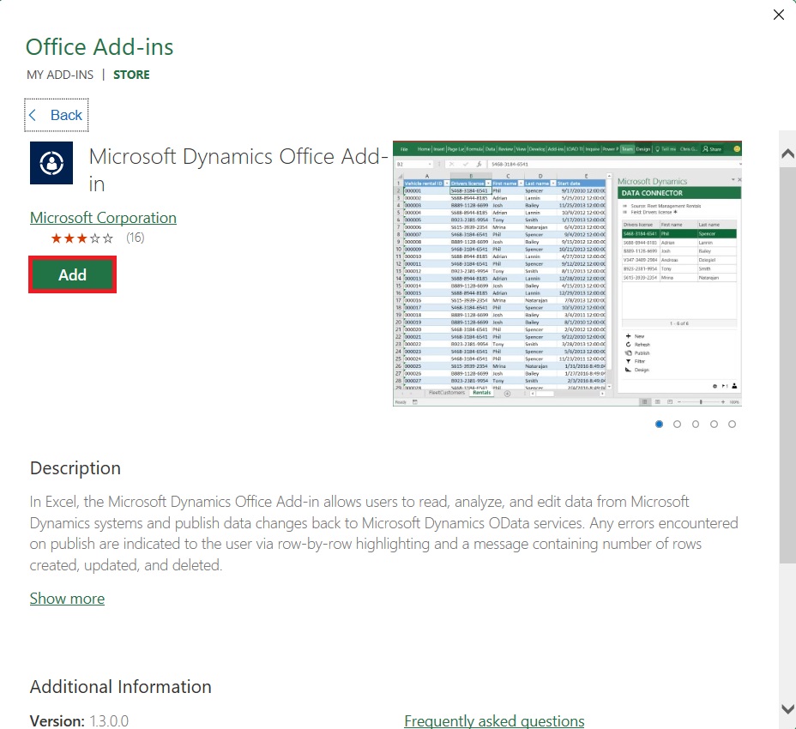Expand description with Show more

point(67,599)
